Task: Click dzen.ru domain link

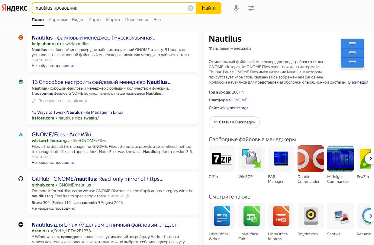Action: (39, 231)
